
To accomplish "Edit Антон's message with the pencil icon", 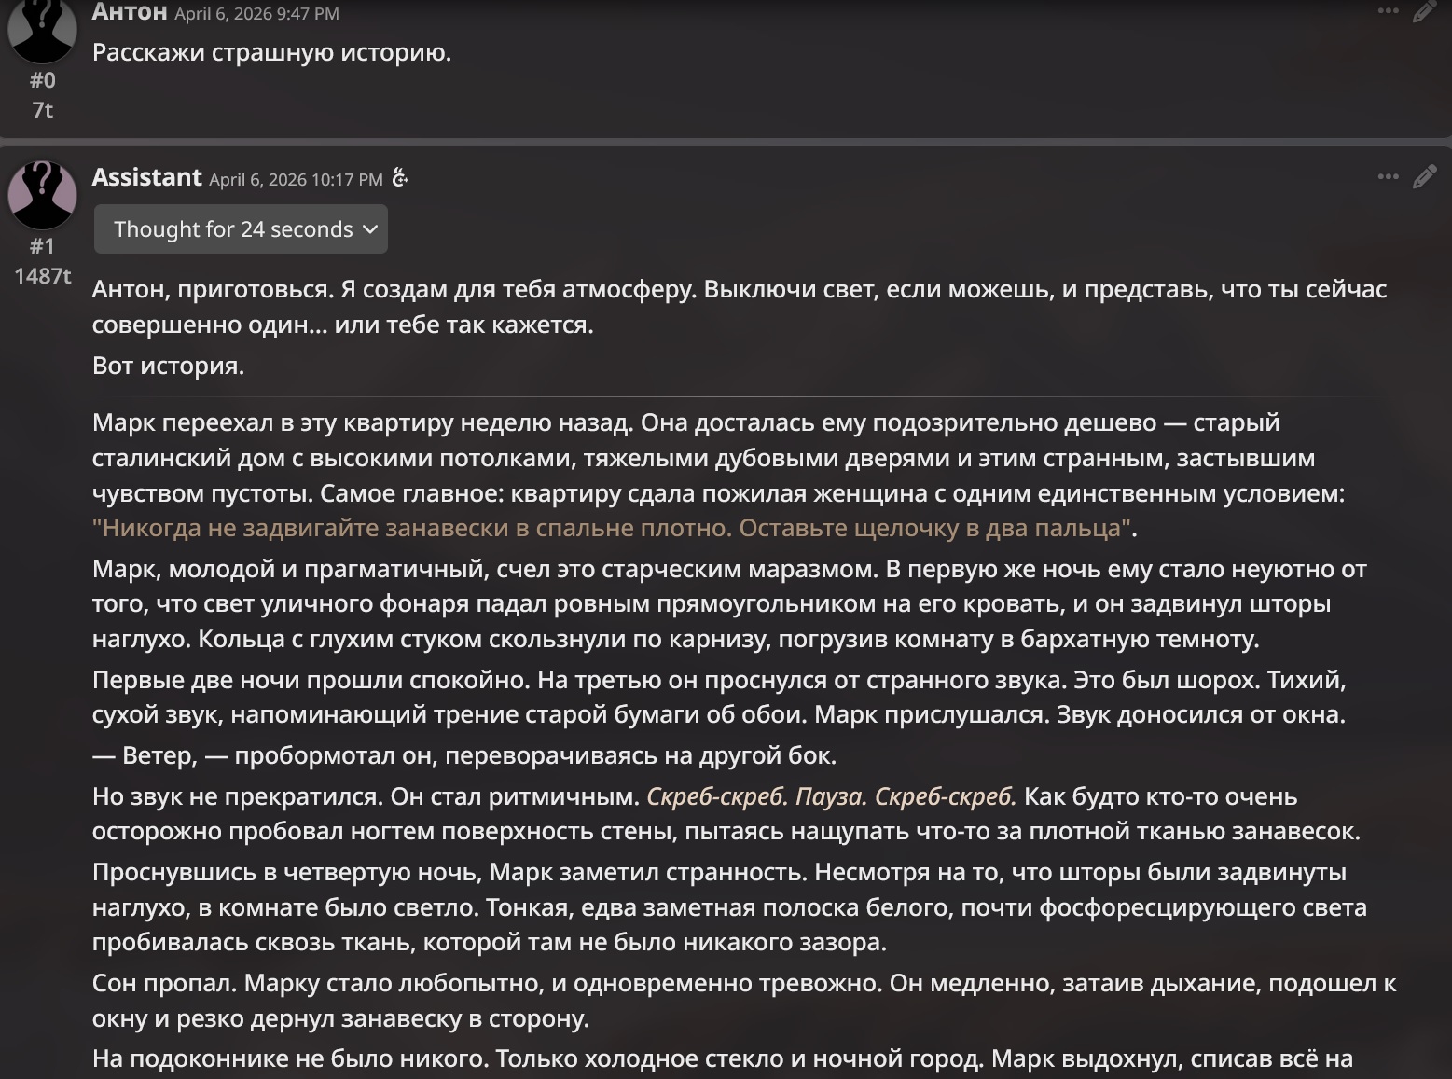I will [x=1424, y=11].
